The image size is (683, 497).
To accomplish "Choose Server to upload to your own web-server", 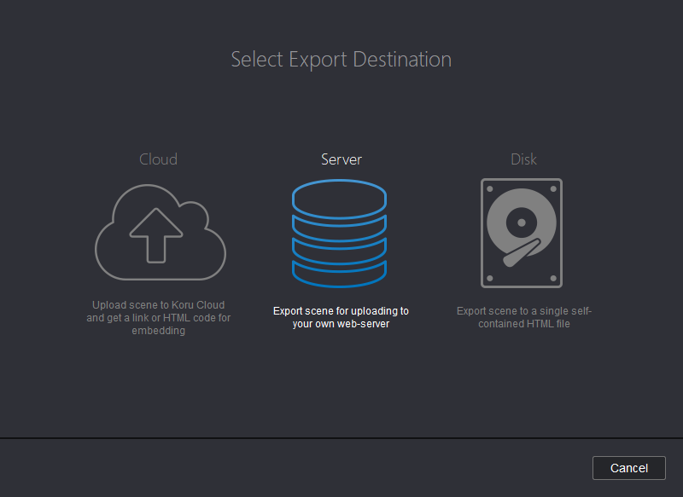I will click(340, 232).
